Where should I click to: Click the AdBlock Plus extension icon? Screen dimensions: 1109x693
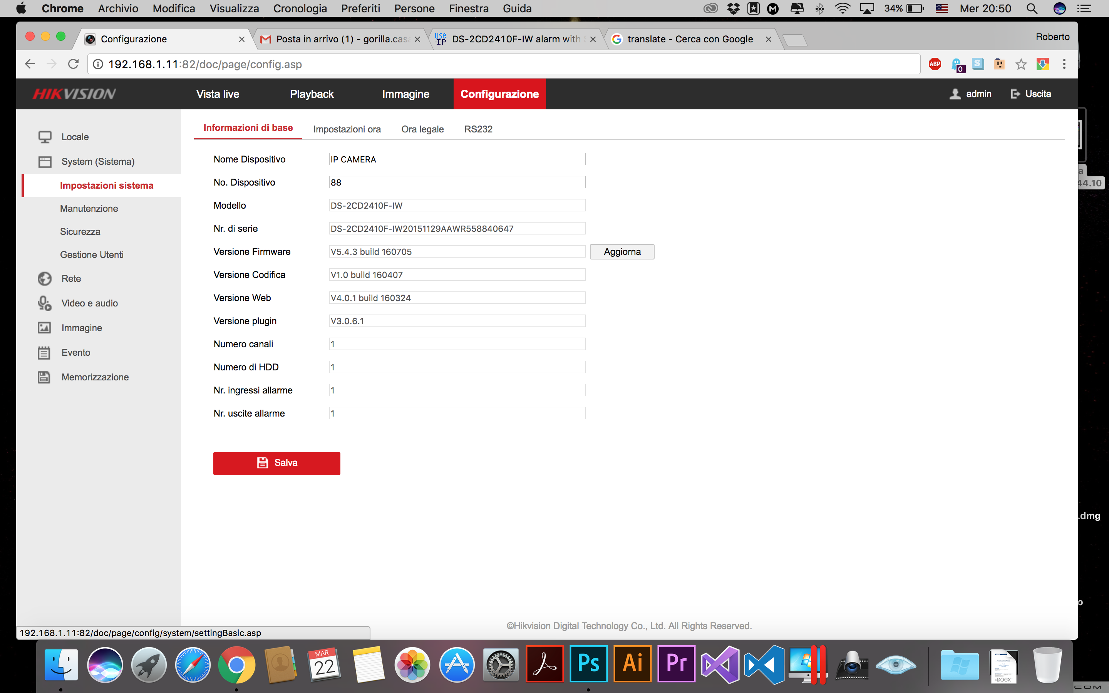pos(935,64)
